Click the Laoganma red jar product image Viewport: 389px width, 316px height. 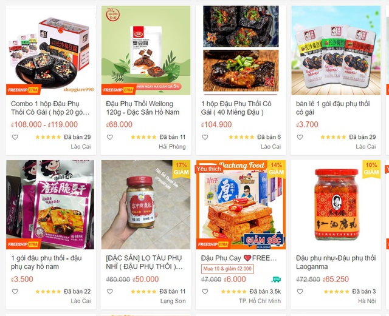[336, 204]
